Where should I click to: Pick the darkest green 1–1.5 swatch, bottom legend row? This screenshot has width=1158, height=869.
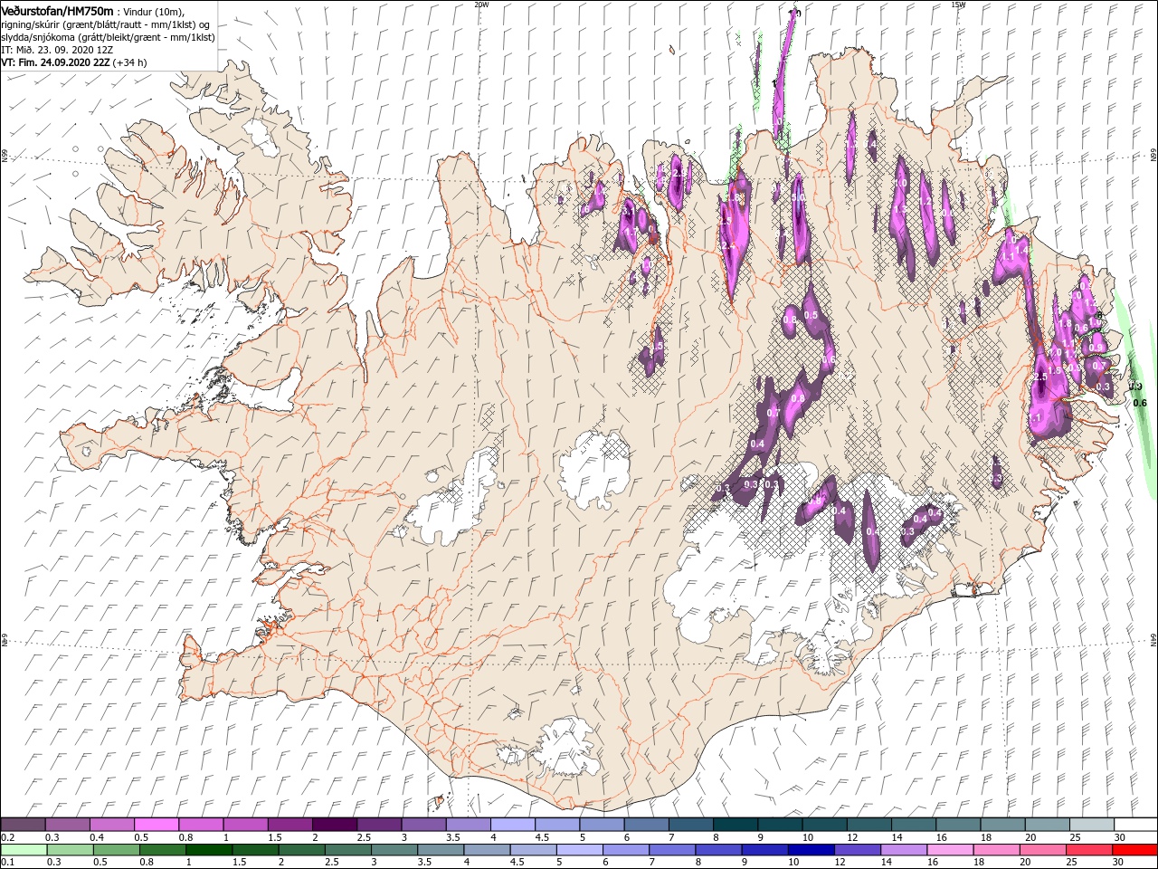(x=208, y=850)
